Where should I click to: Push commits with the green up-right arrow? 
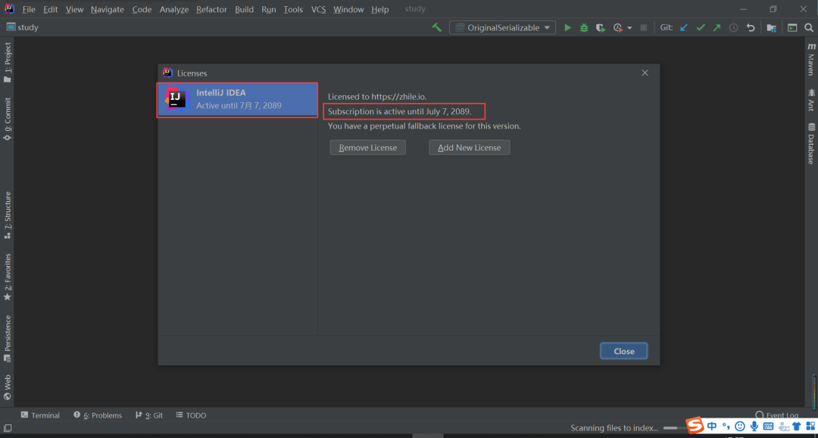(717, 27)
